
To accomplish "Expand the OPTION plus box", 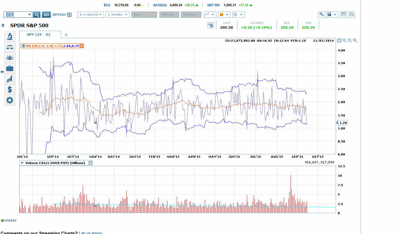I will (69, 15).
